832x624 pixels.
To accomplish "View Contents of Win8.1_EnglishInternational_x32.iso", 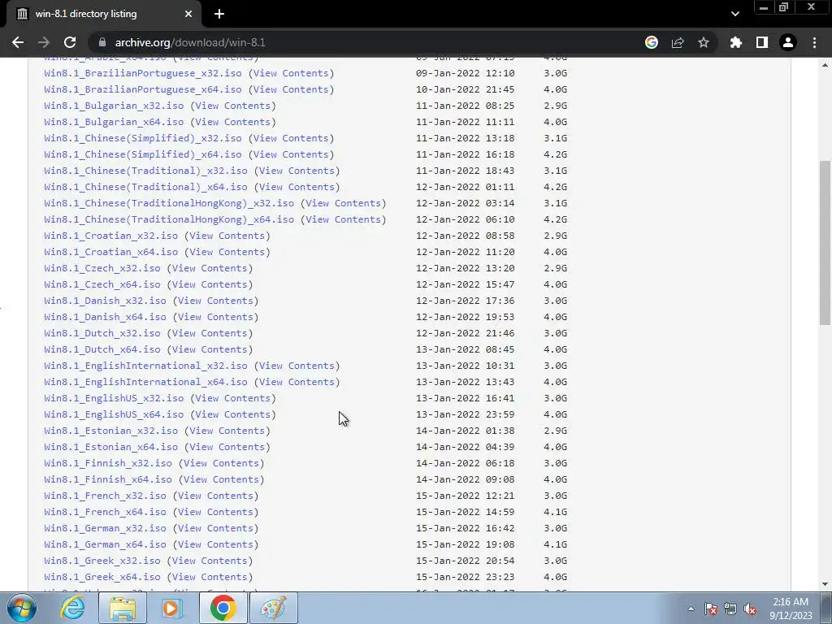I will pos(297,366).
